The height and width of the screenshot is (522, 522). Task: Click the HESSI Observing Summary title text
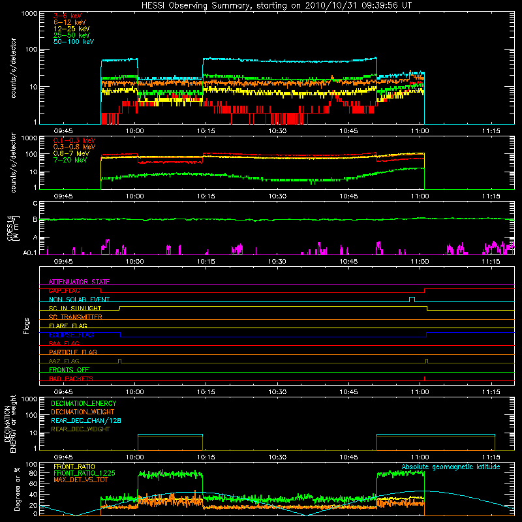pos(276,6)
